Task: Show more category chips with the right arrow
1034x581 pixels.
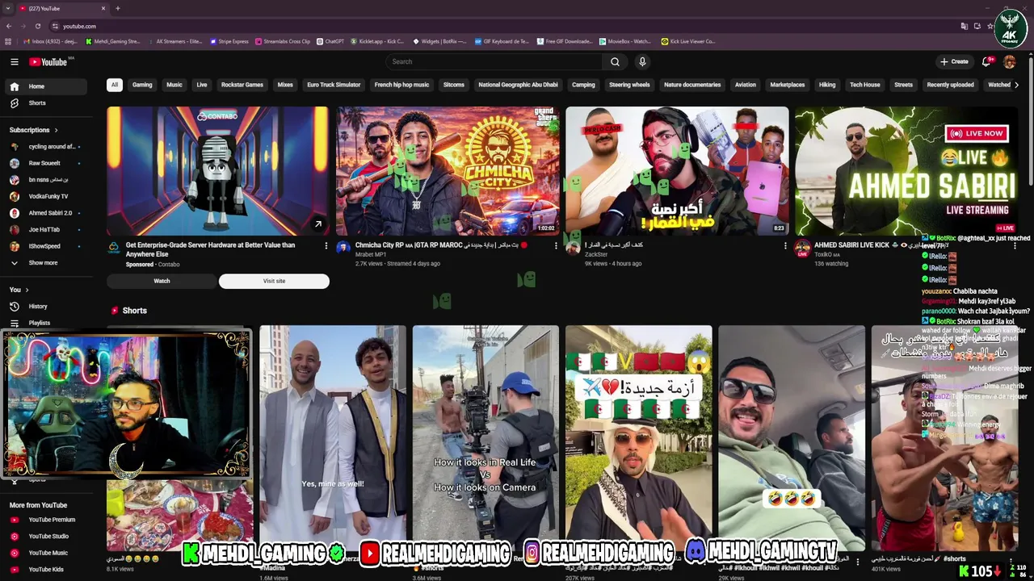Action: (x=1016, y=85)
